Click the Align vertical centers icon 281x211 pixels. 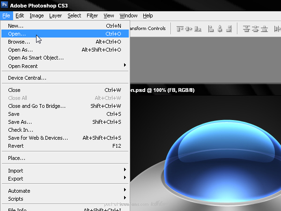click(x=189, y=29)
